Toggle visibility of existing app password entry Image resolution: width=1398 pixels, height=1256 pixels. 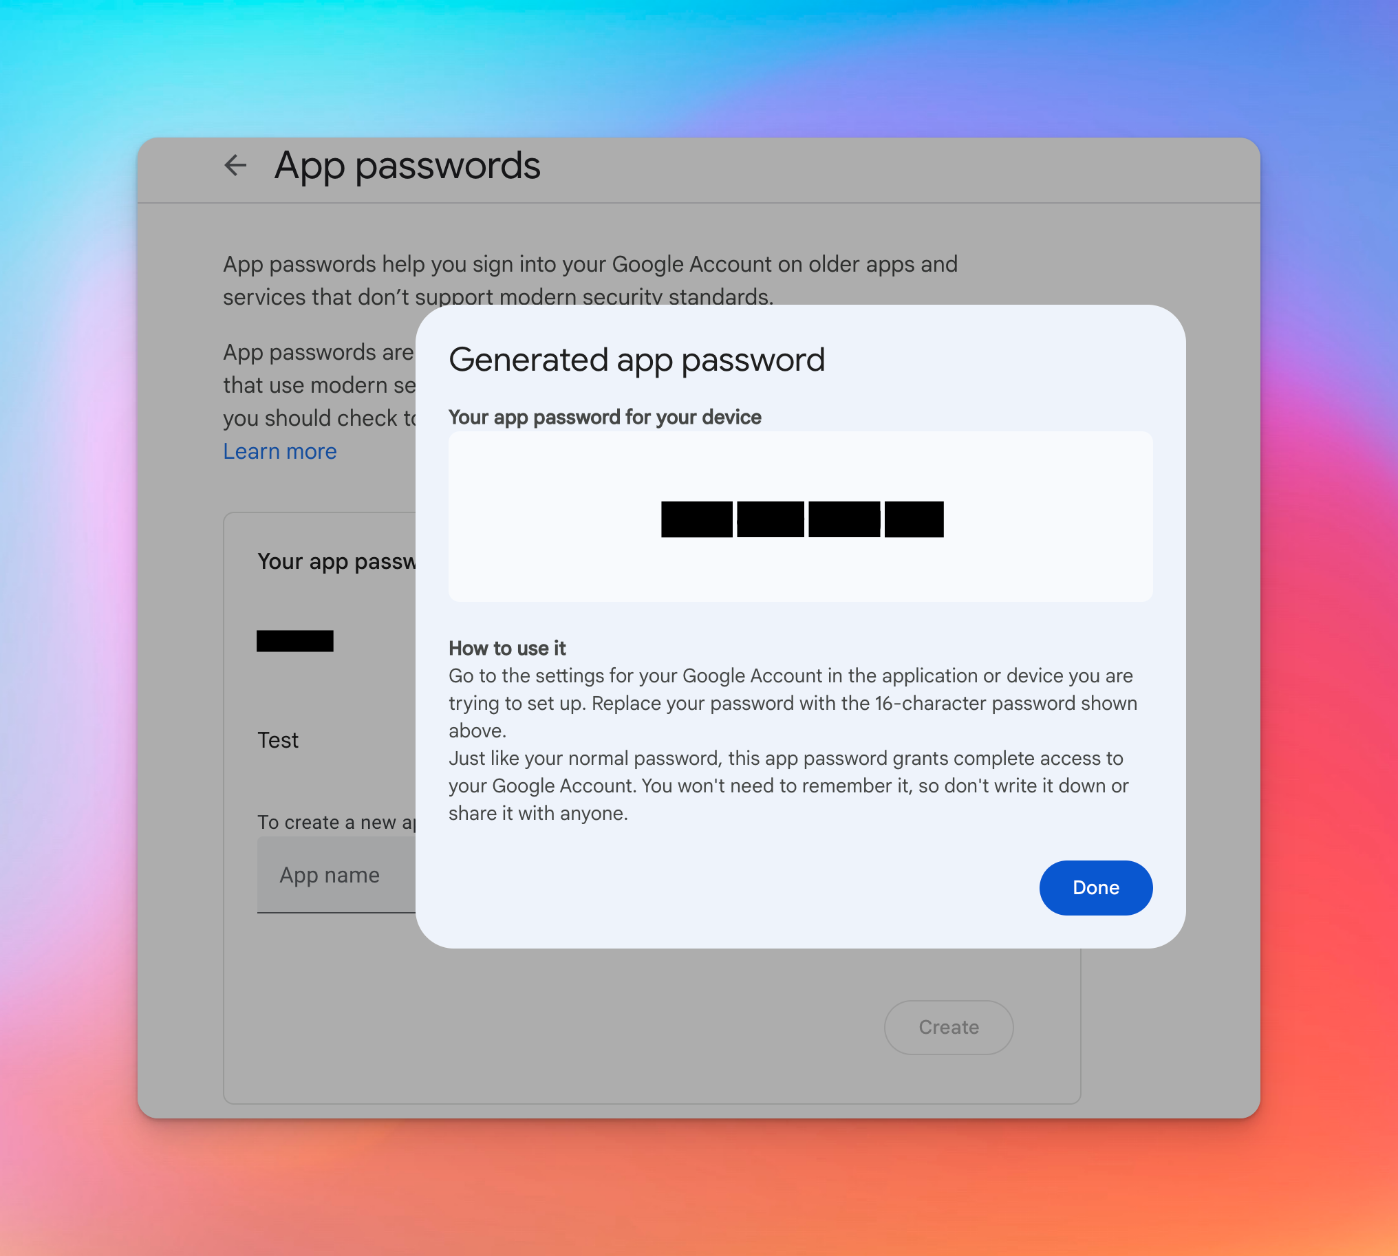click(296, 639)
